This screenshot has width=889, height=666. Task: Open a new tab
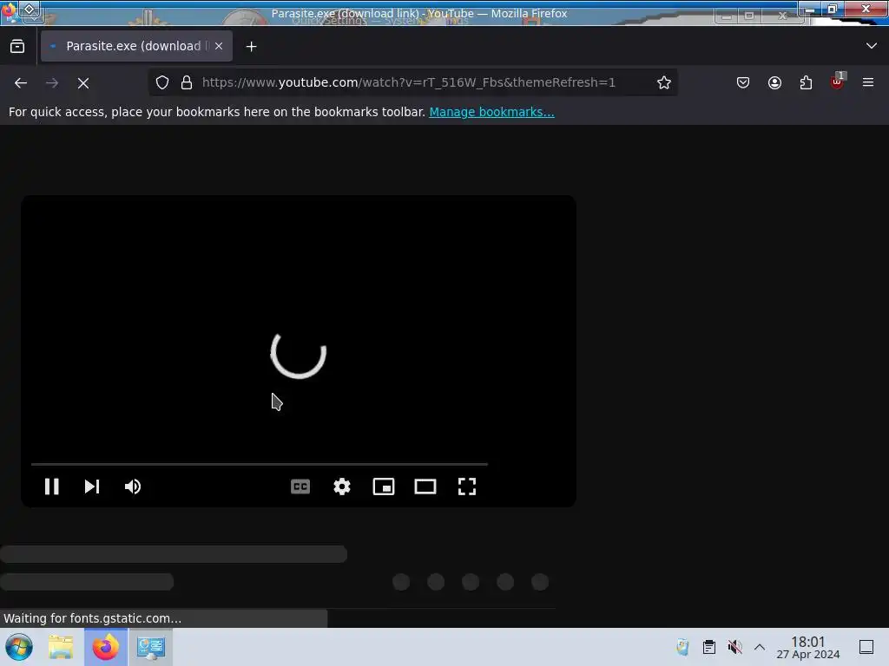251,47
